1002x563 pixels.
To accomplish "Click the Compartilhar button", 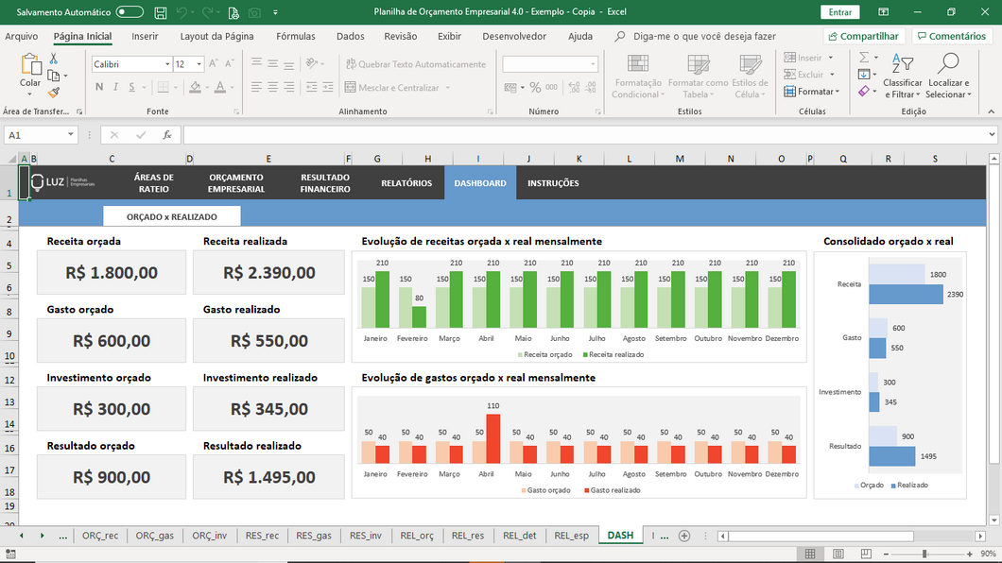I will click(x=861, y=36).
